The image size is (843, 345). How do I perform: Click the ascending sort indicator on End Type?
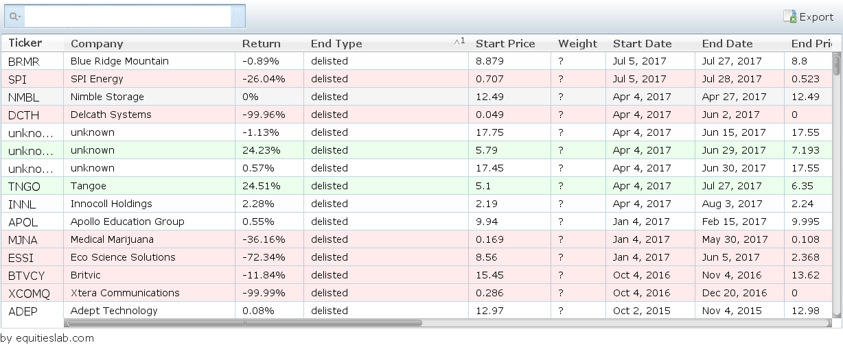point(459,42)
